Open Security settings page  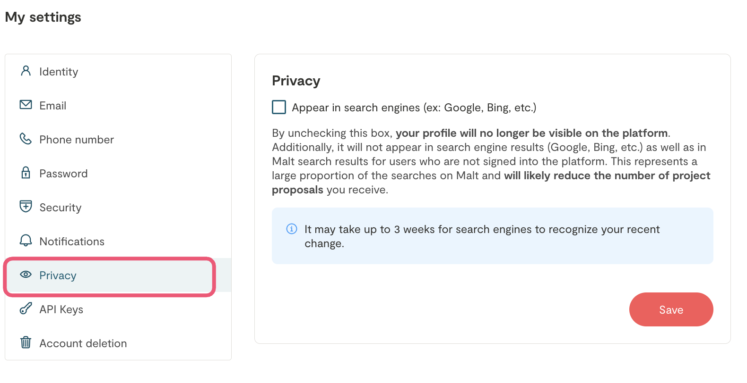pyautogui.click(x=61, y=208)
